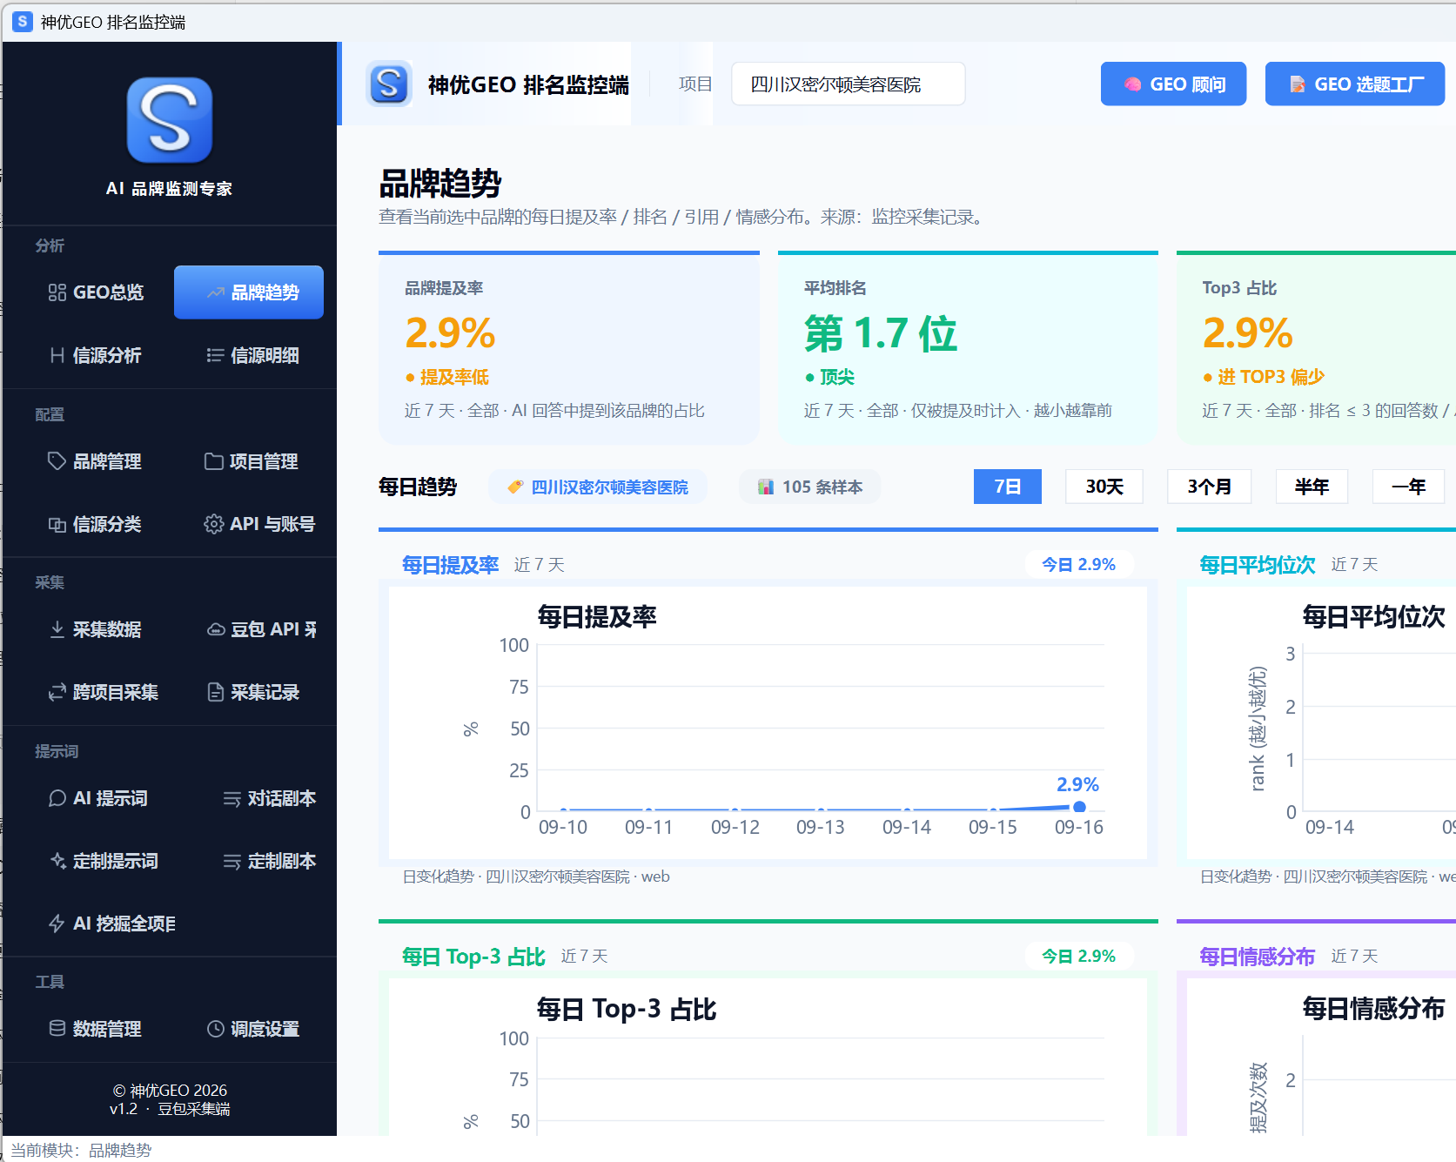
Task: Switch the trend range to 3个月
Action: tap(1210, 487)
